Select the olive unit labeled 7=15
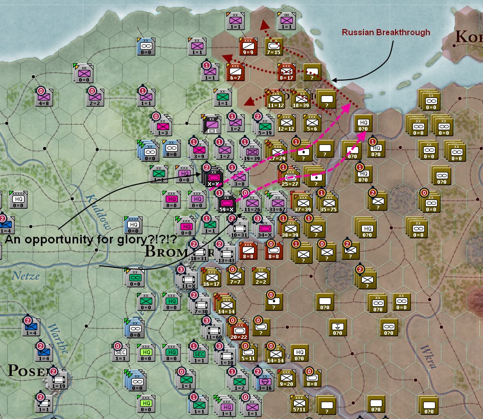483x419 pixels. point(273,46)
